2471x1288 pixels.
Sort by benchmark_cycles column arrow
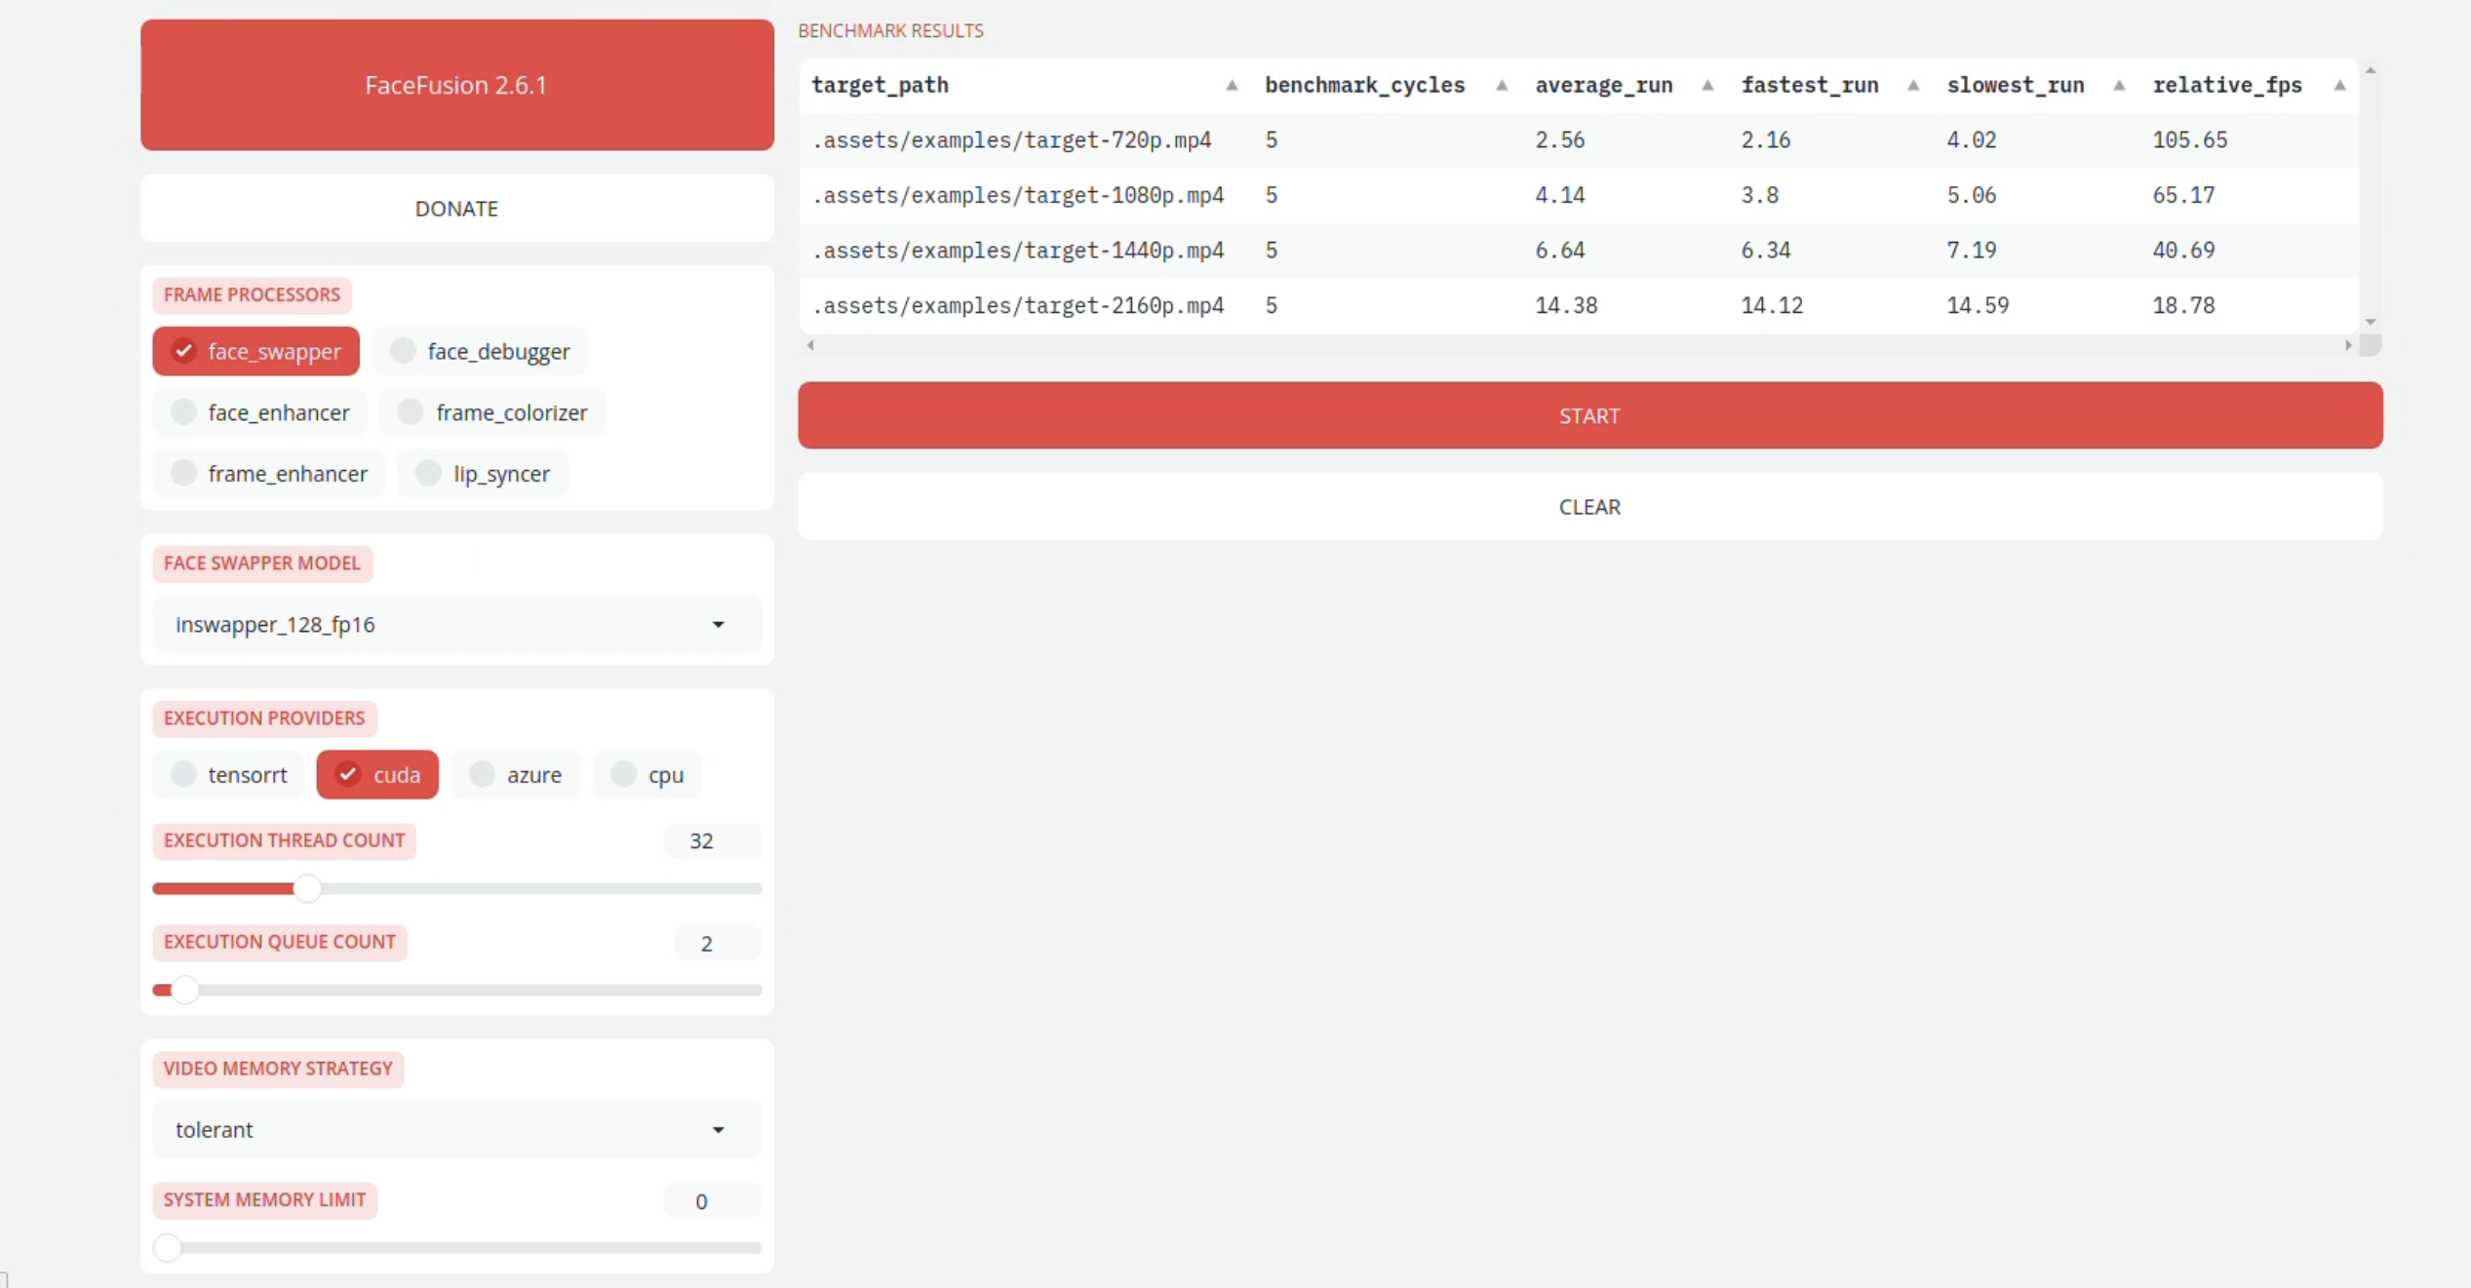[1502, 86]
